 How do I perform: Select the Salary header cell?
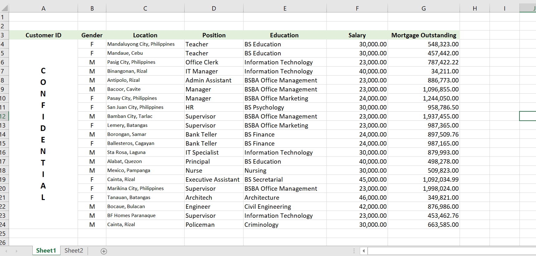[357, 35]
